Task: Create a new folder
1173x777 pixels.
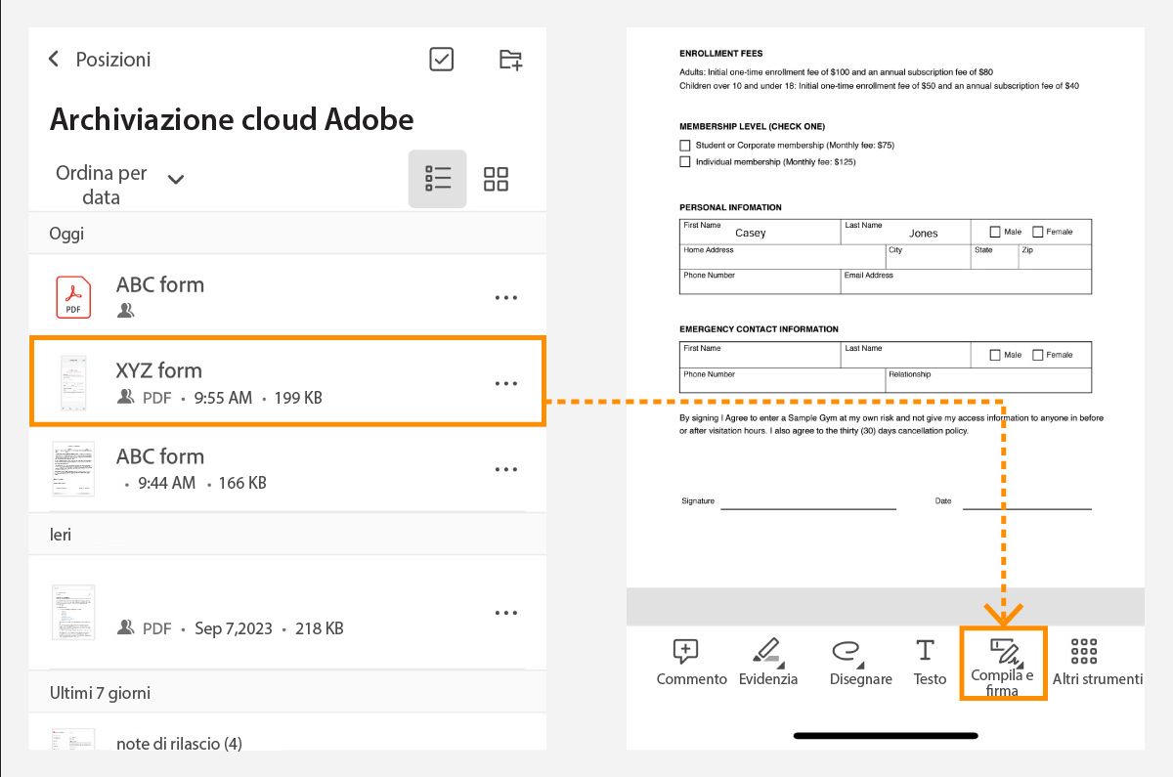Action: coord(508,59)
